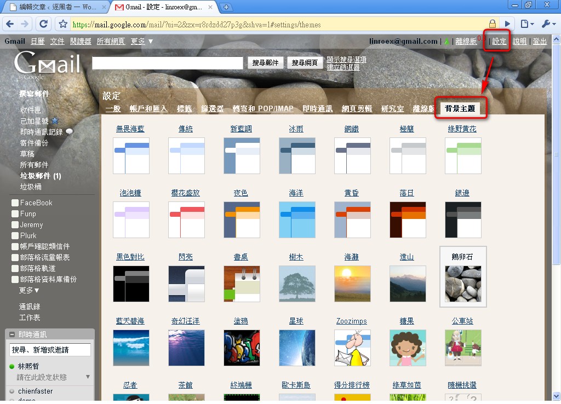The width and height of the screenshot is (561, 404).
Task: Toggle the 部落格資料庫備份 label box
Action: click(15, 279)
